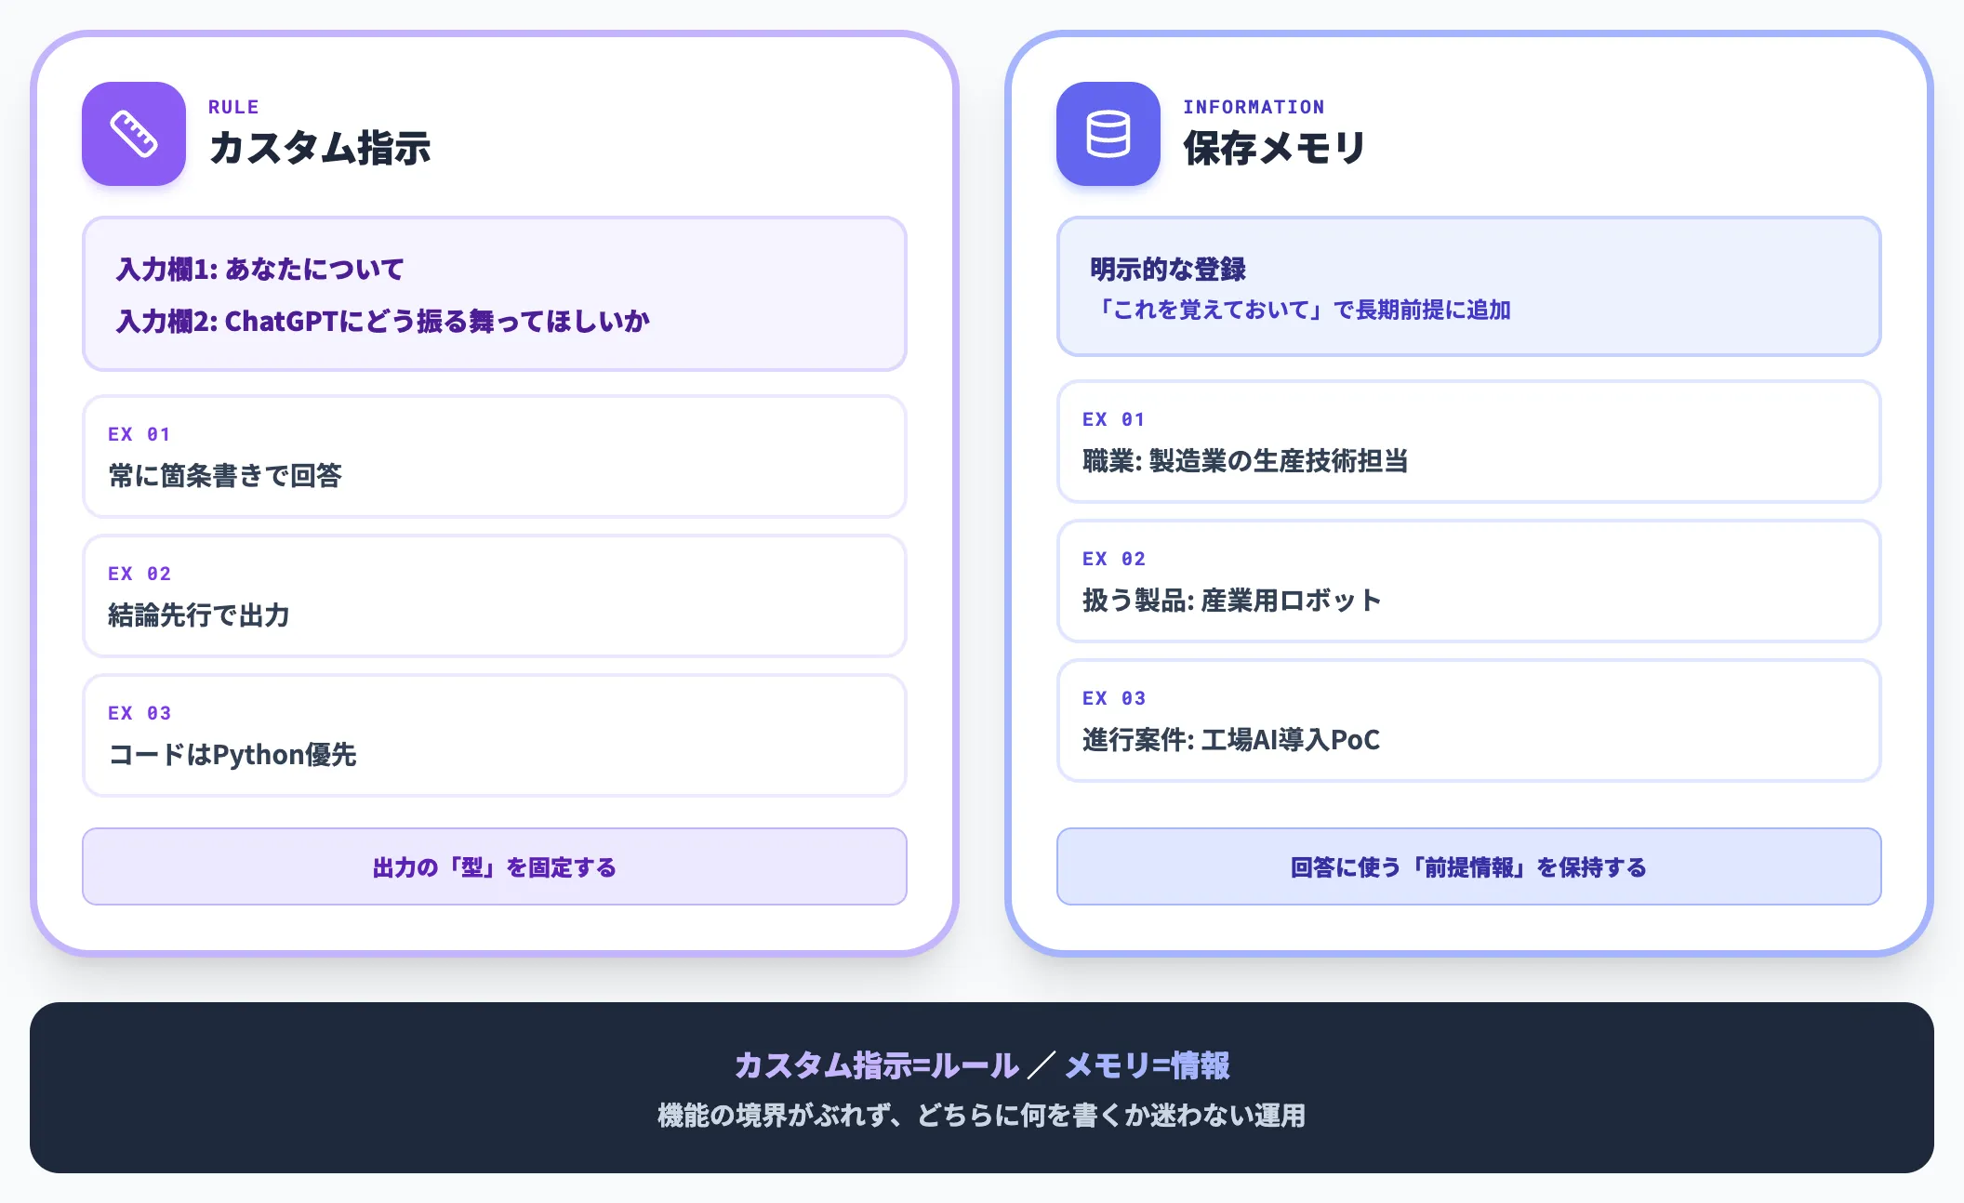The image size is (1964, 1203).
Task: Click 機能の境界がぶれず banner subtitle
Action: pyautogui.click(x=982, y=1116)
